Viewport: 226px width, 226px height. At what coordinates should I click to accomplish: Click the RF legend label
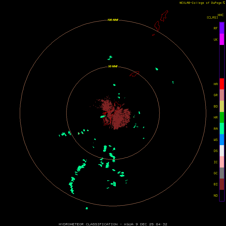click(215, 28)
